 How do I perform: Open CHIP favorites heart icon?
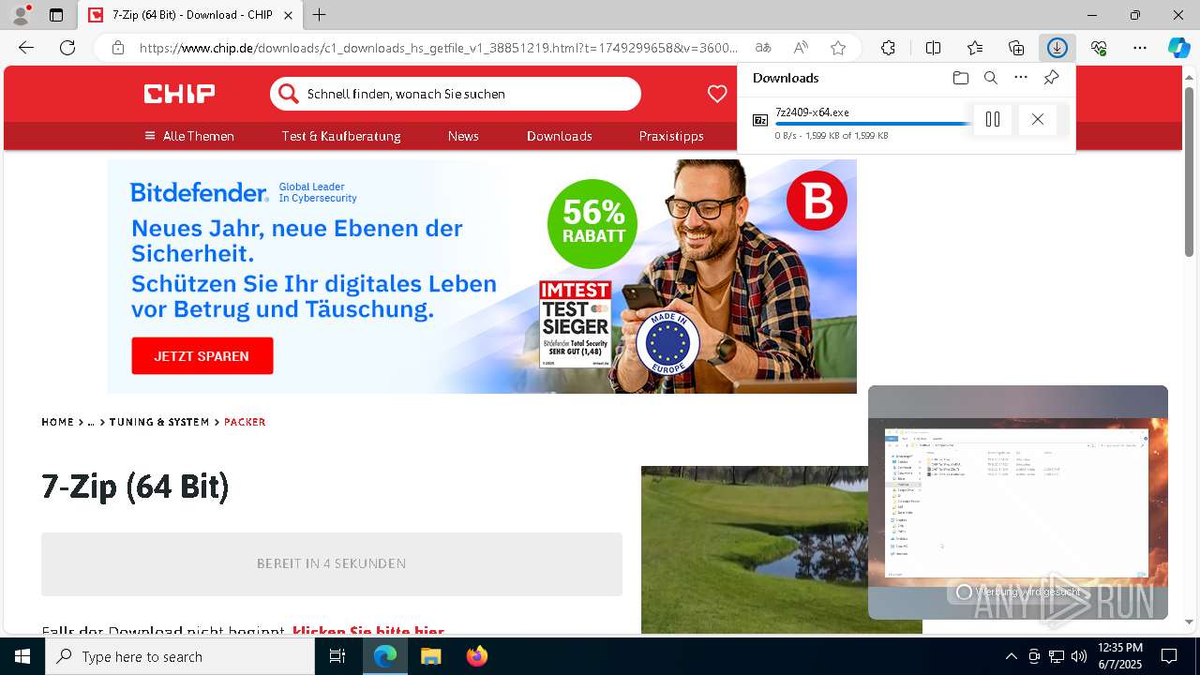pyautogui.click(x=717, y=94)
